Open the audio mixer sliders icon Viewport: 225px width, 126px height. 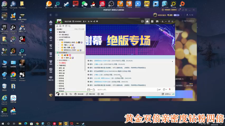pyautogui.click(x=71, y=94)
